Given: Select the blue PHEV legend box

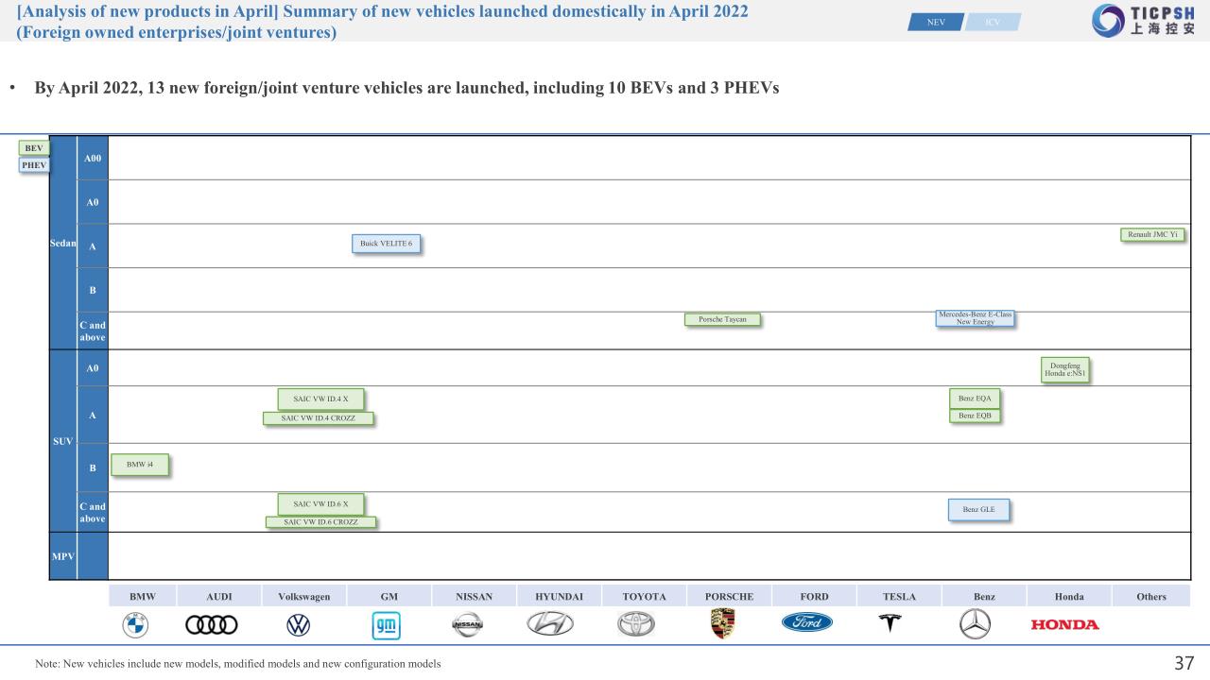Looking at the screenshot, I should pyautogui.click(x=34, y=165).
